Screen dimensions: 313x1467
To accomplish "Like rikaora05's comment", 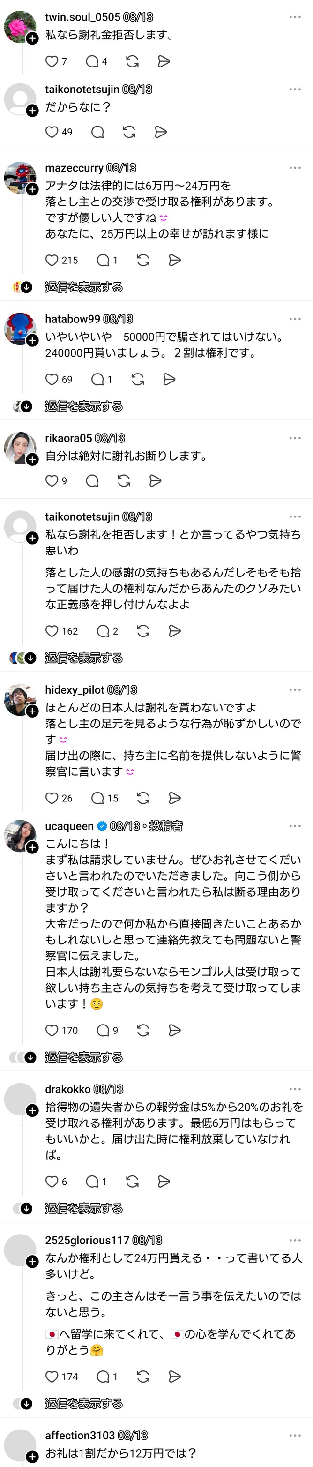I will coord(52,481).
